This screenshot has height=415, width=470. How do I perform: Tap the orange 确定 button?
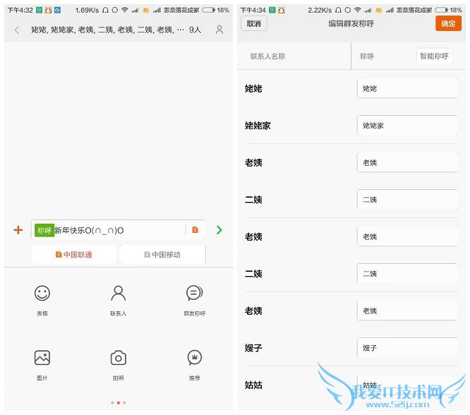(x=448, y=24)
